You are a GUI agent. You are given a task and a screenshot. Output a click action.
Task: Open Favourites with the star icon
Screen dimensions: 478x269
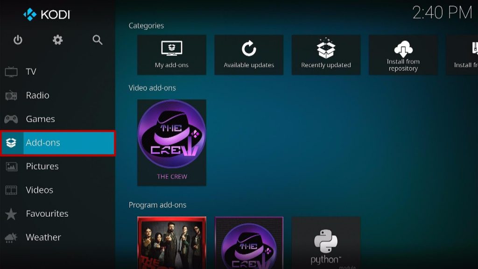point(57,213)
